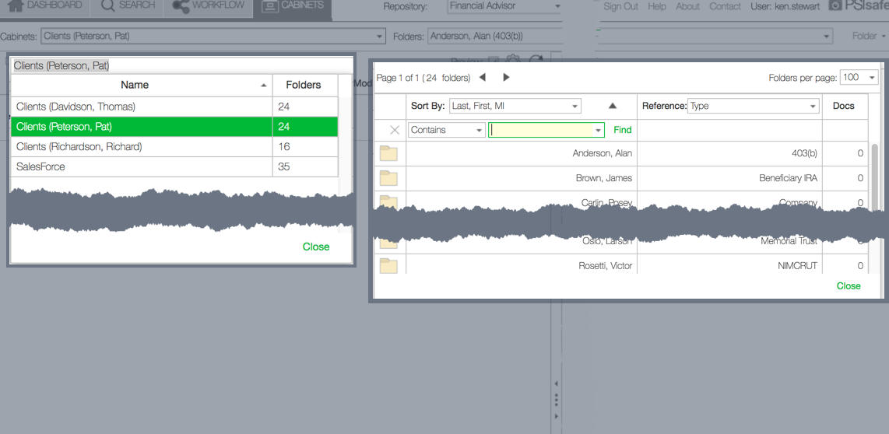Switch to the Dashboard tab
The width and height of the screenshot is (889, 434).
(45, 6)
